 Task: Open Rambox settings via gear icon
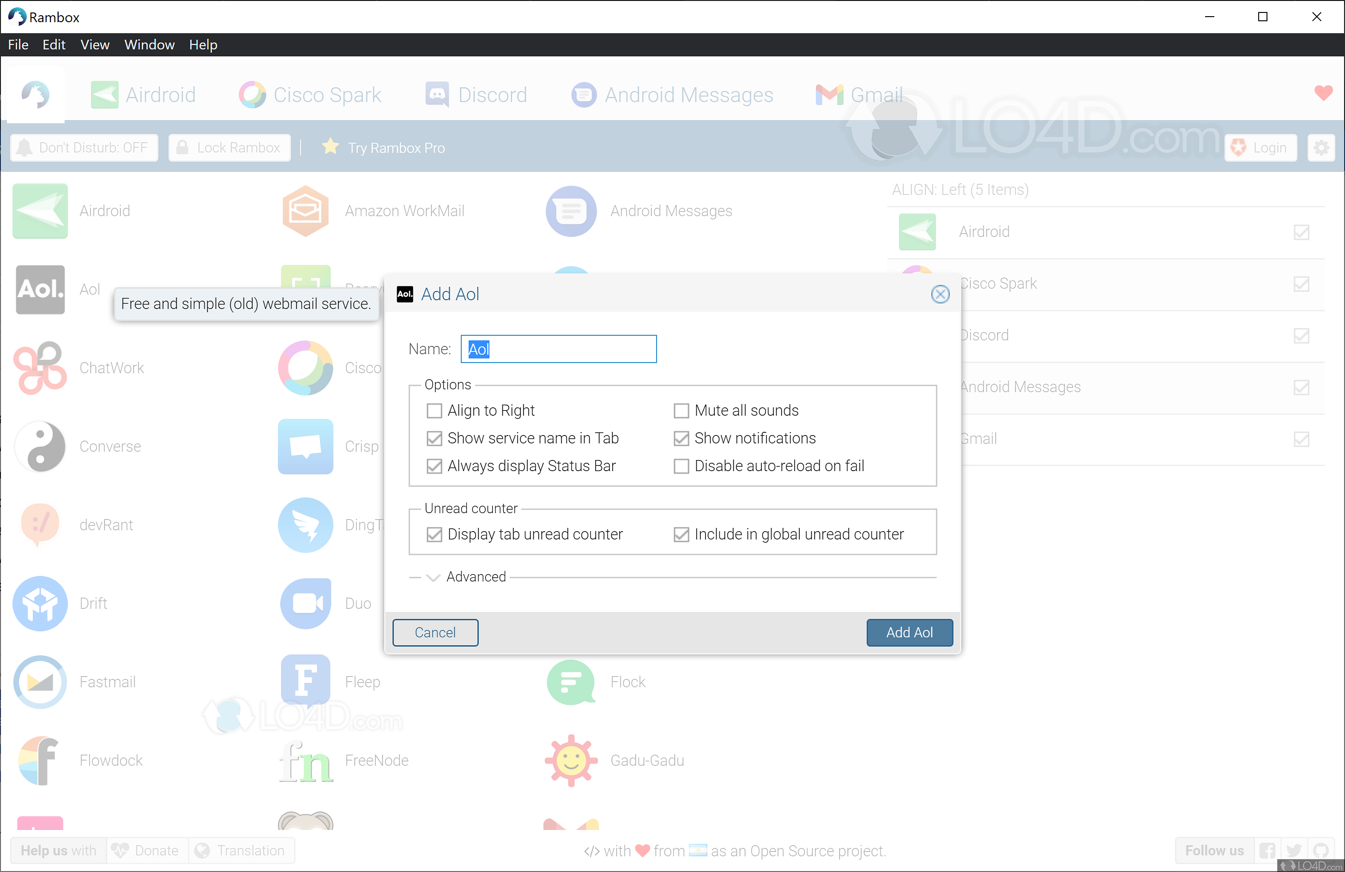1321,147
